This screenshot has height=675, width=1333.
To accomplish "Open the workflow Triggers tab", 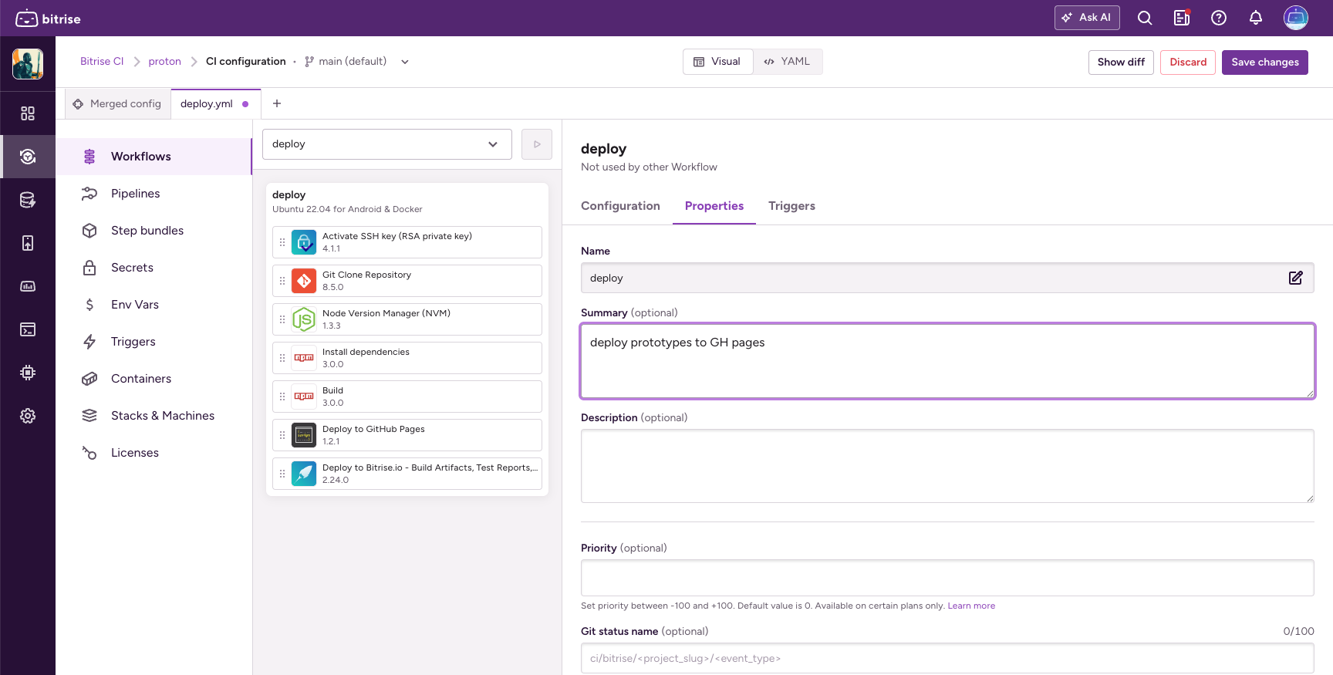I will [791, 206].
